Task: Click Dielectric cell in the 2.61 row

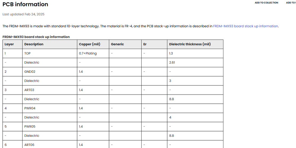Action: [50, 63]
